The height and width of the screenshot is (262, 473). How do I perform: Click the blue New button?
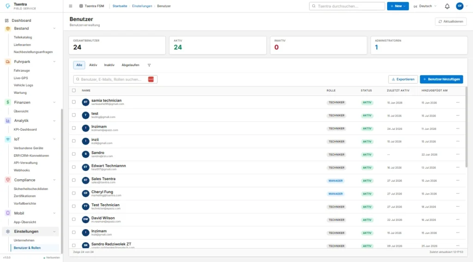(x=398, y=6)
